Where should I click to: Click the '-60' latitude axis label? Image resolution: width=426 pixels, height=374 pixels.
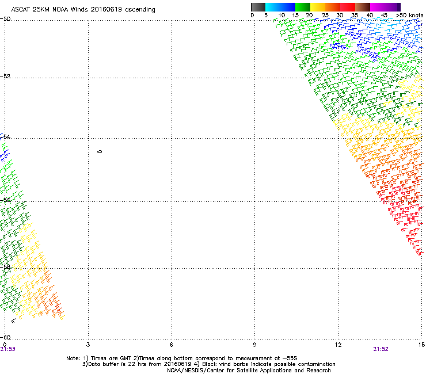6,337
